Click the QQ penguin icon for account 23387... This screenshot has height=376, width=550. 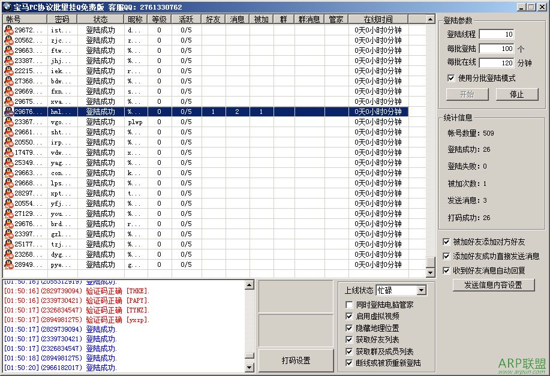click(8, 61)
